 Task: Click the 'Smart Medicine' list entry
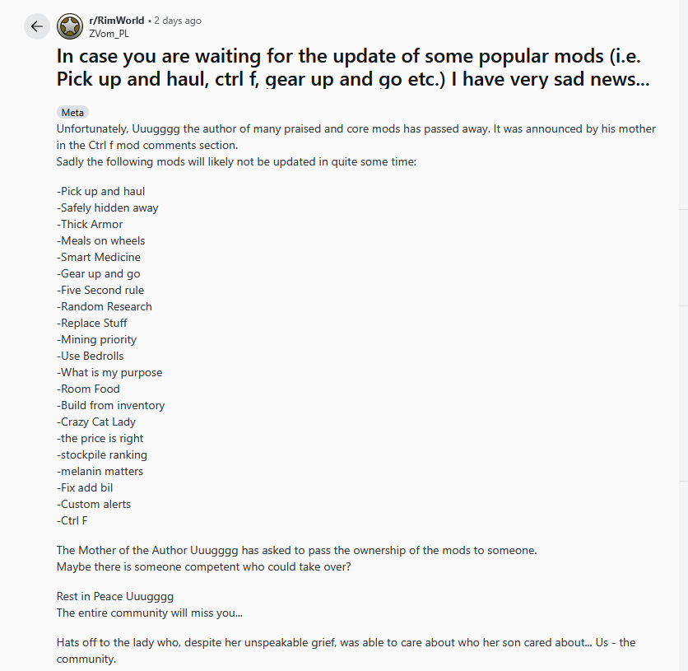[x=99, y=257]
